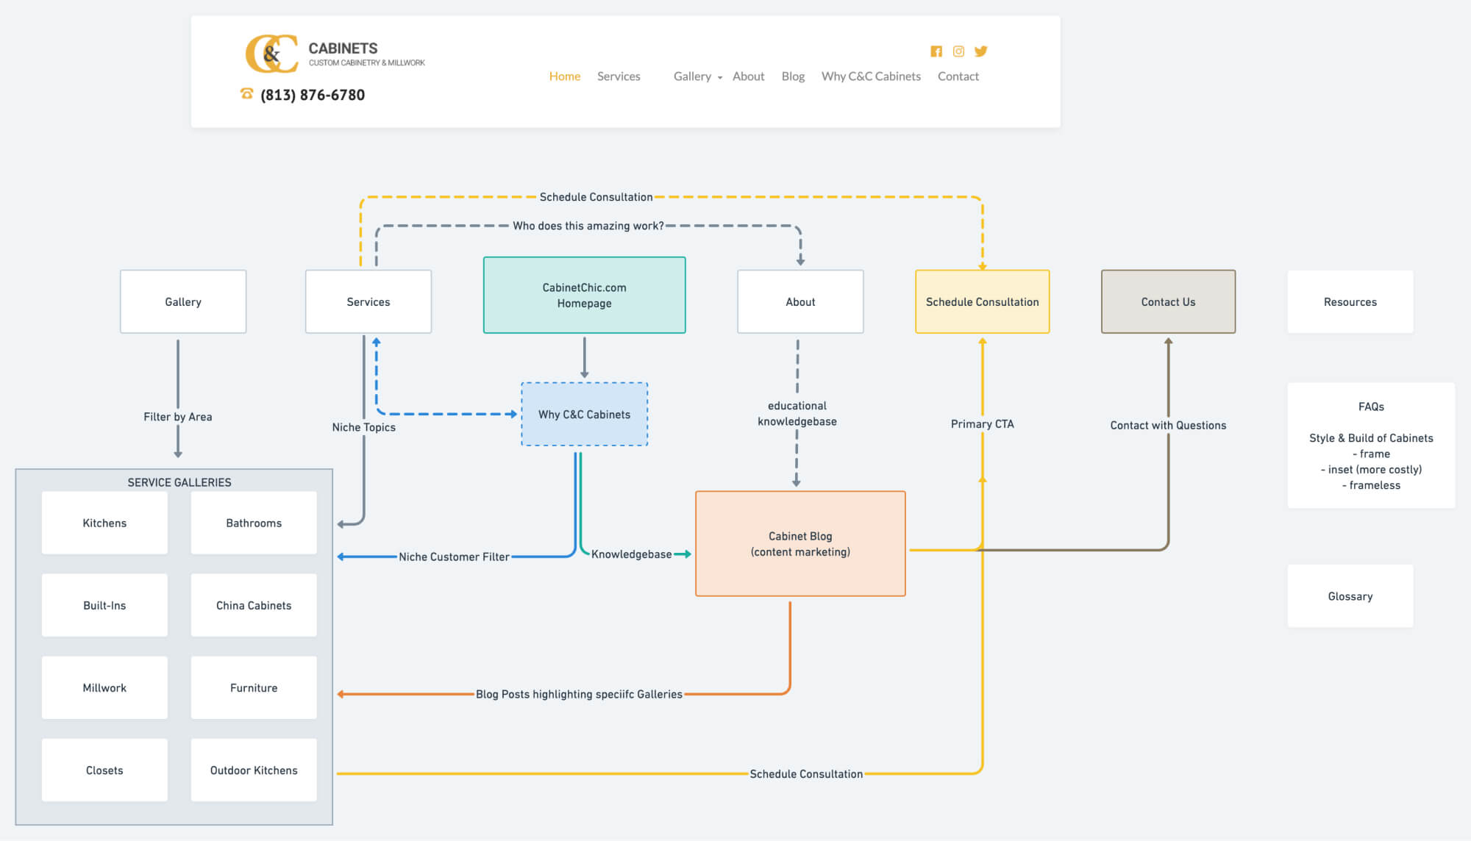
Task: Click the Kitchens box in Service Galleries
Action: point(104,523)
